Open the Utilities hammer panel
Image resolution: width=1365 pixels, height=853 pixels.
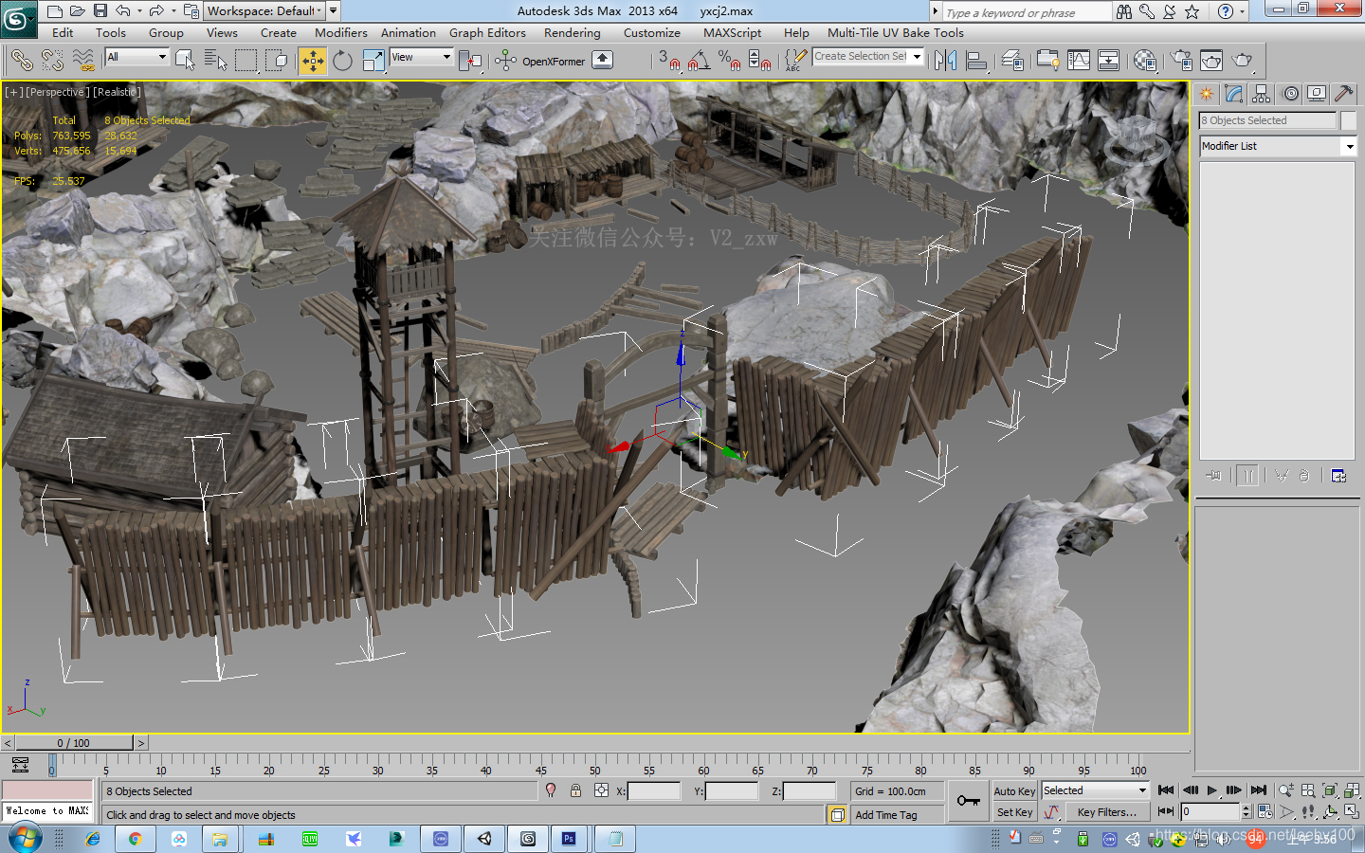pos(1343,94)
